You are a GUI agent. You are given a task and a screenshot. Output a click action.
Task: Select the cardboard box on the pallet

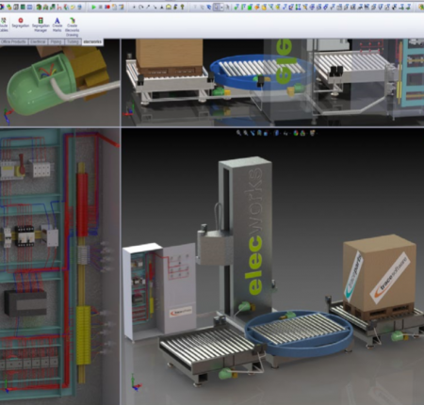tap(379, 272)
